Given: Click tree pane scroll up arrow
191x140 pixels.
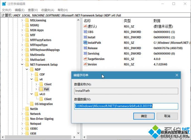Looking at the screenshot, I should pyautogui.click(x=78, y=20).
